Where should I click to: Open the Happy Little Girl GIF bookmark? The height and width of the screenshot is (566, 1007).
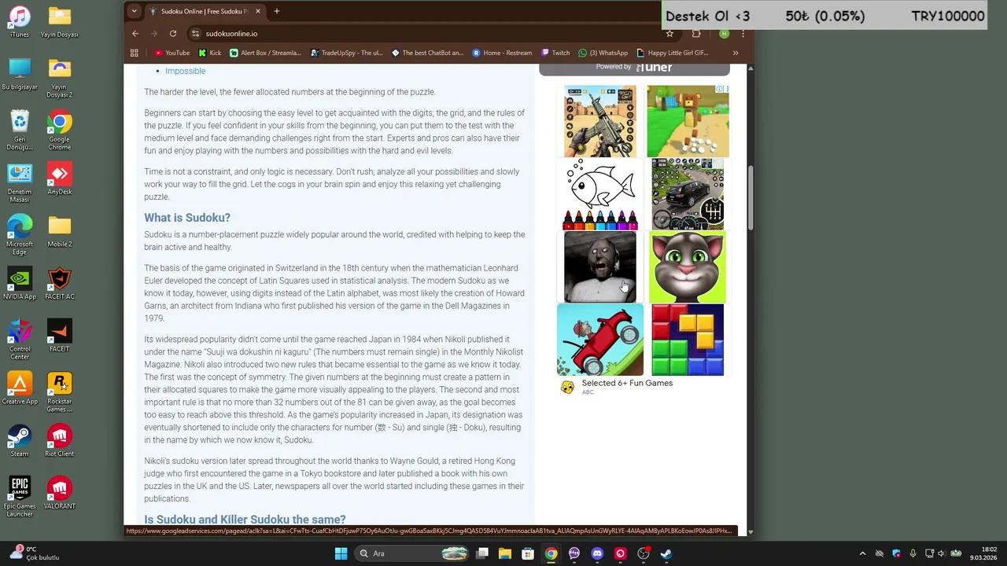pyautogui.click(x=673, y=53)
